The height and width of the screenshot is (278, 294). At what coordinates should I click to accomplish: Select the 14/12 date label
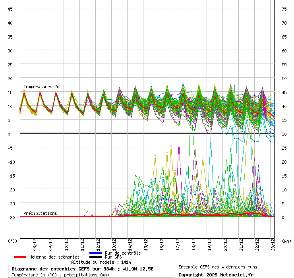click(130, 243)
